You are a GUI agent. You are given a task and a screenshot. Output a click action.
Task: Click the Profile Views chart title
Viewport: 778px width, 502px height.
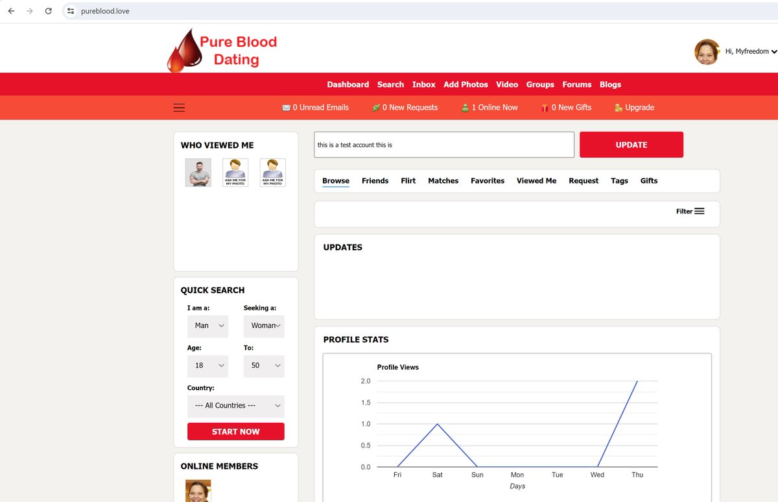(x=398, y=367)
